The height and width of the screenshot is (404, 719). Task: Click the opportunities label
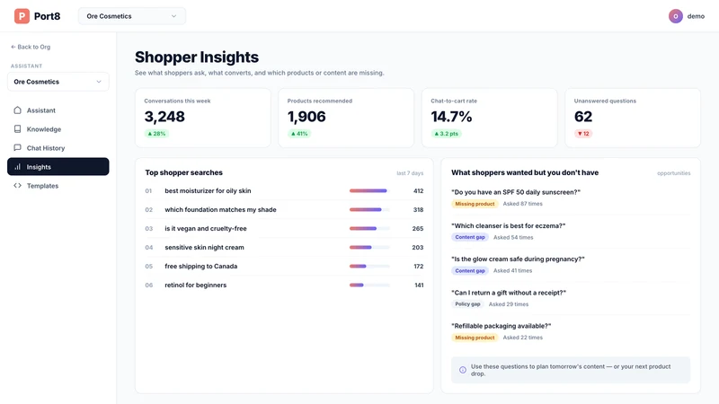coord(673,173)
